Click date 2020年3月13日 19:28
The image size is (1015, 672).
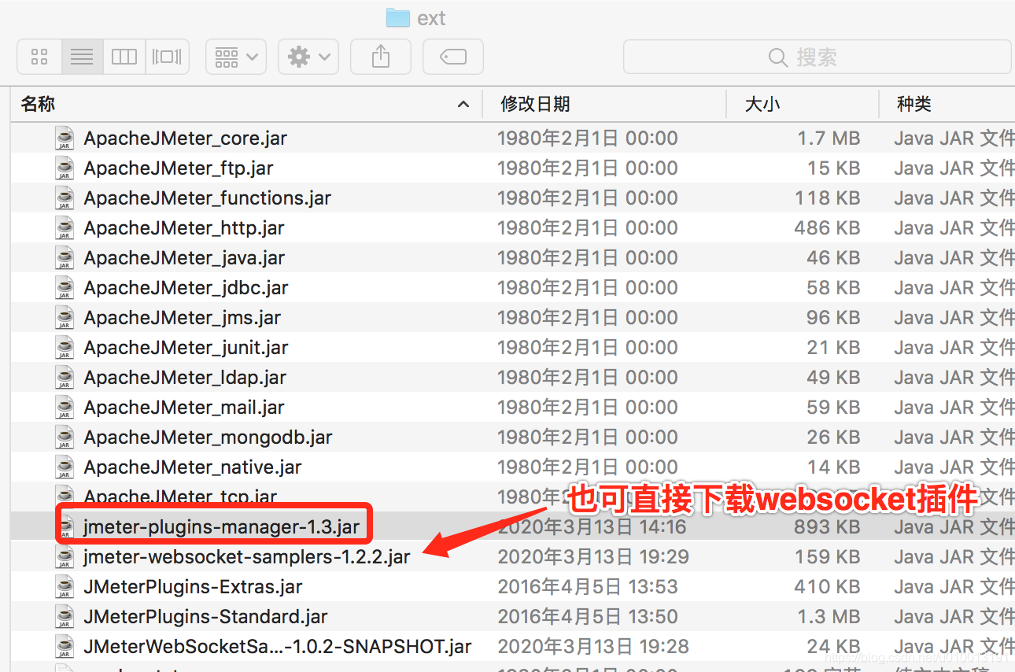point(593,647)
